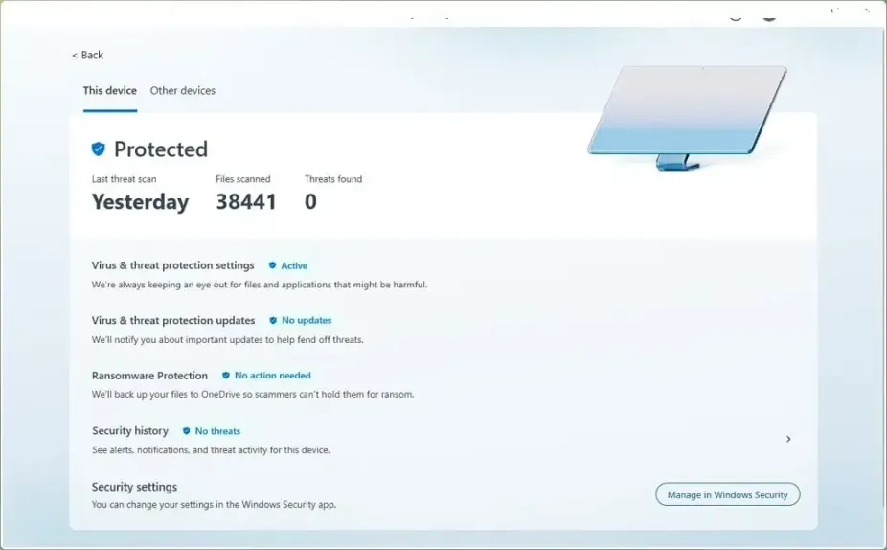Open Manage in Windows Security

coord(727,494)
